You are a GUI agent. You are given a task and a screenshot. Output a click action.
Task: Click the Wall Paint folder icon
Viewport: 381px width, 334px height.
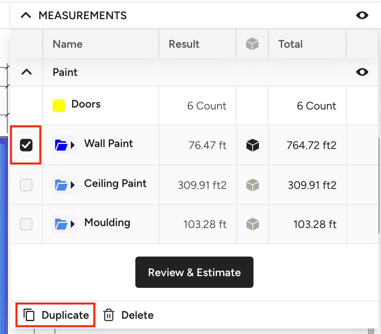pos(61,145)
